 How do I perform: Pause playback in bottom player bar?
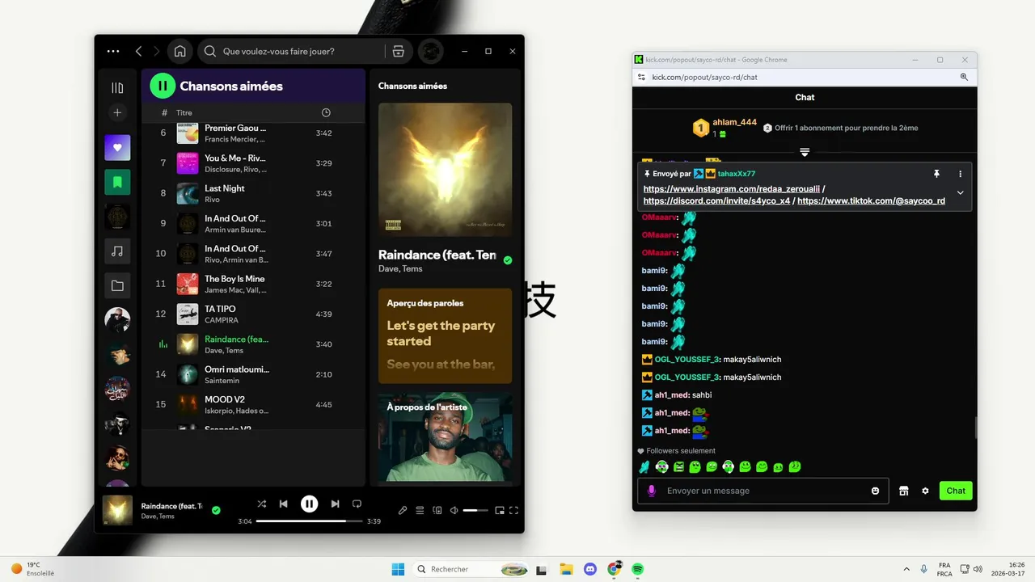point(309,504)
